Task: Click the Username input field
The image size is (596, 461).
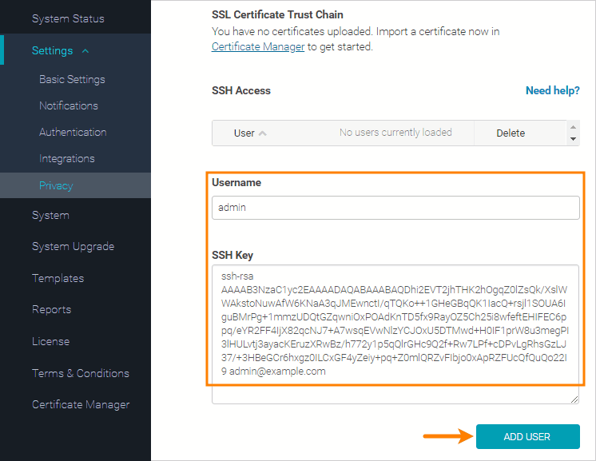Action: (x=395, y=208)
